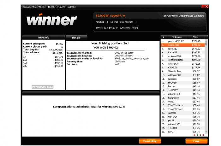Click the 3rd place prize $532.52 in Prize Info
221x146 pixels.
[59, 63]
